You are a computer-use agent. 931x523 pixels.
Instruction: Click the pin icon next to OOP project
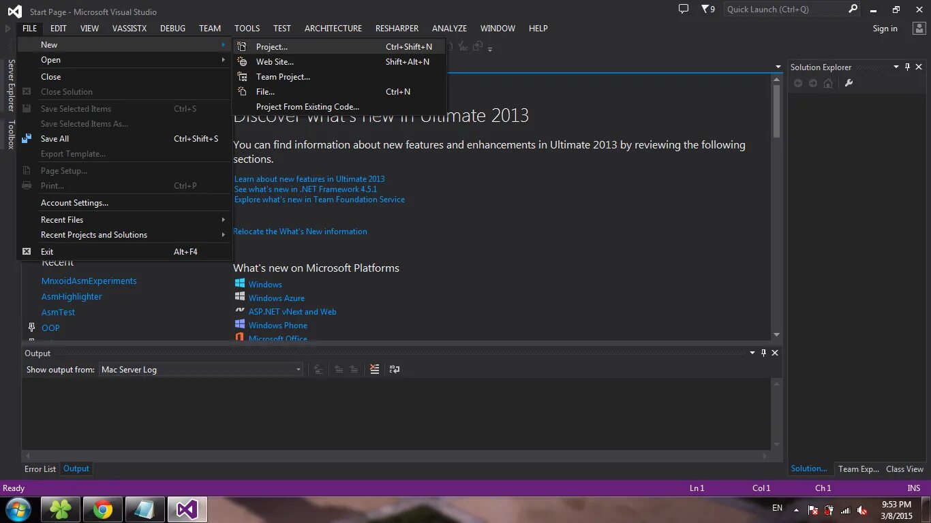coord(31,328)
